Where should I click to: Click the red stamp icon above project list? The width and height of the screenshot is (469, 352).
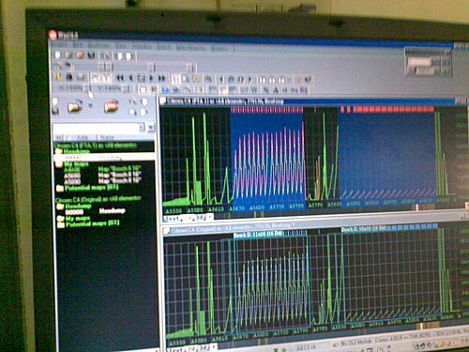[111, 107]
